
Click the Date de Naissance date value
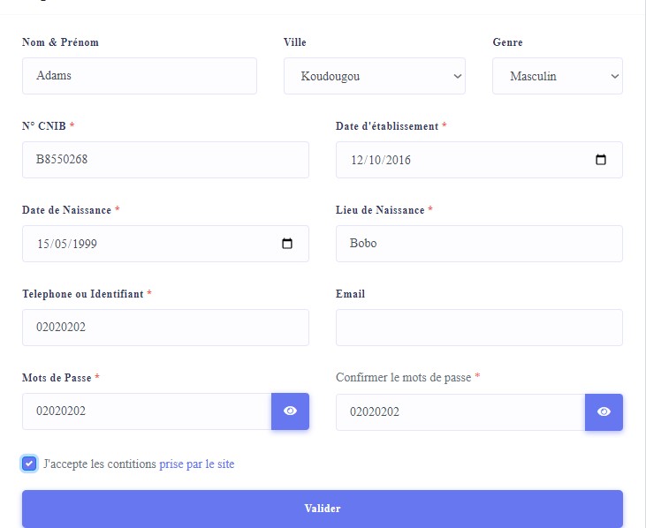[x=67, y=244]
